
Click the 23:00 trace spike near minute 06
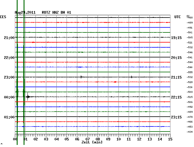(x=81, y=77)
